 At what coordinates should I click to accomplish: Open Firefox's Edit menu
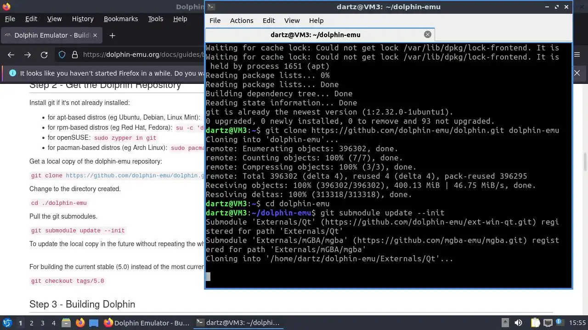tap(31, 19)
